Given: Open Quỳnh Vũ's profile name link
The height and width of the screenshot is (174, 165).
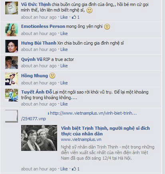Looking at the screenshot, I should [x=32, y=59].
